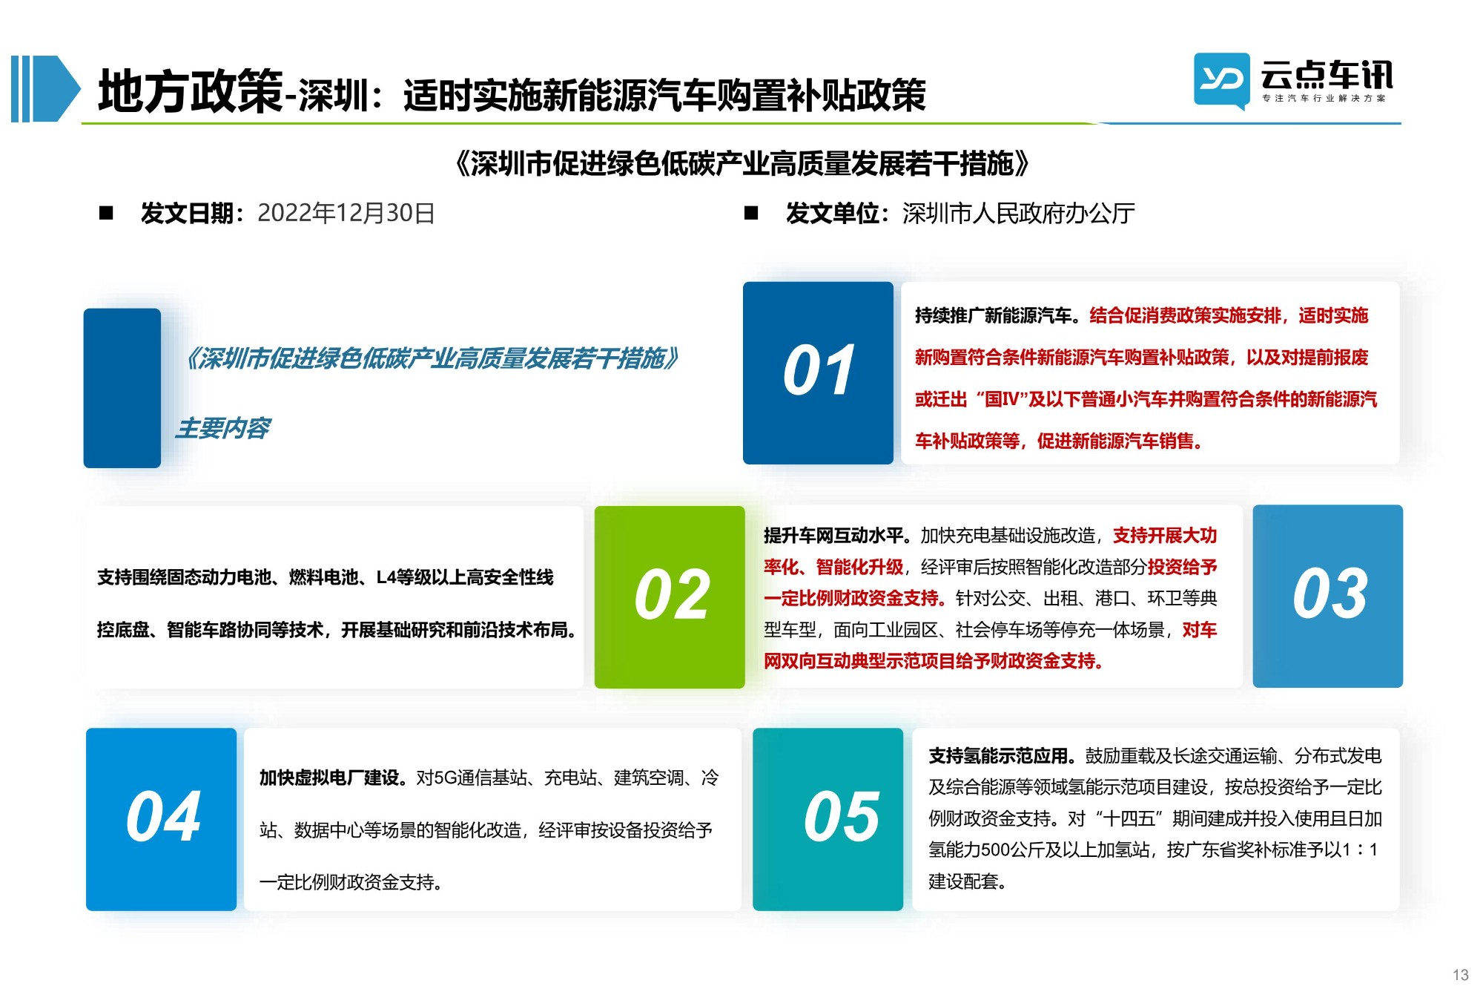
Task: Select the dark blue 01 number block
Action: tap(818, 372)
